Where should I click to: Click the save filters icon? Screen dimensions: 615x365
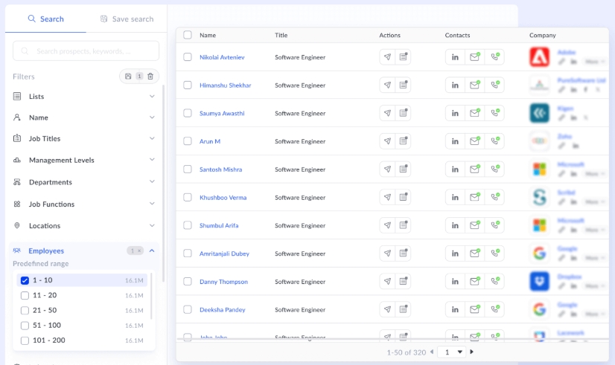tap(128, 77)
